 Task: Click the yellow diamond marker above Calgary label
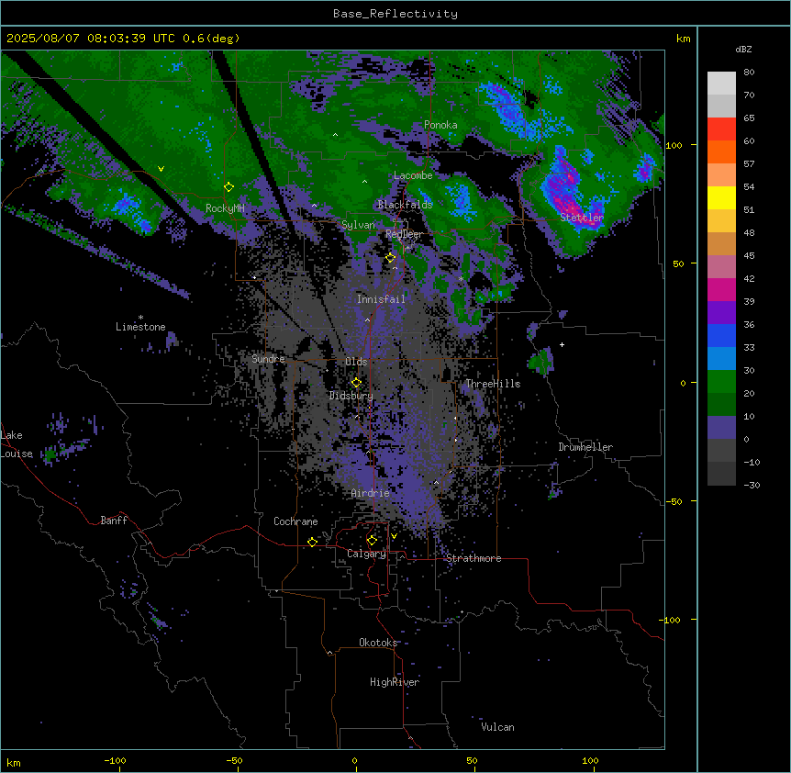coord(372,540)
